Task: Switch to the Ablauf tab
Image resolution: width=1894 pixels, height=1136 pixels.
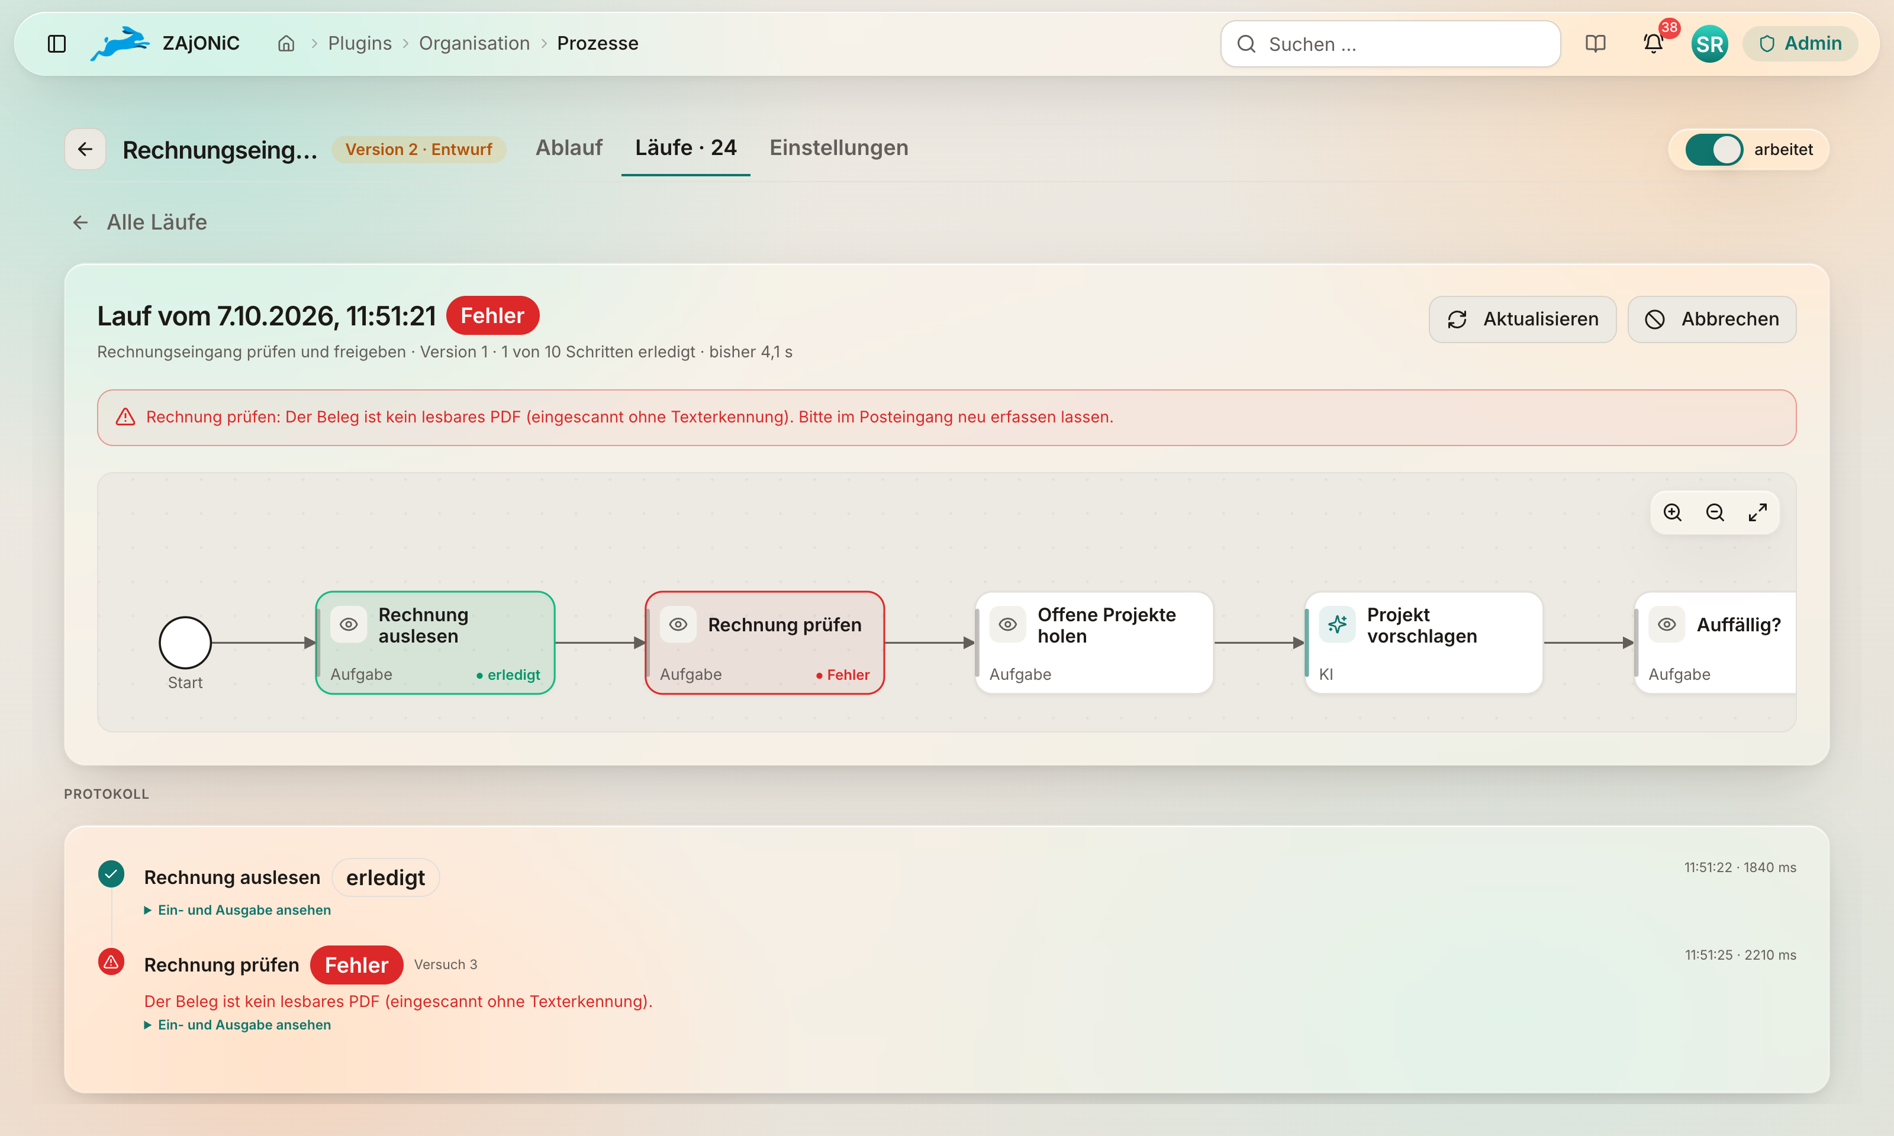Action: pyautogui.click(x=569, y=148)
